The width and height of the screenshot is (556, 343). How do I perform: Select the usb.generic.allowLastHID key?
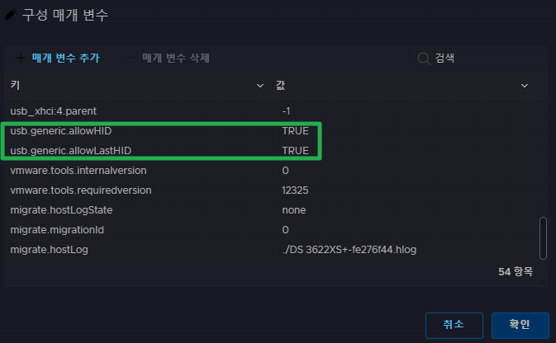(x=70, y=150)
